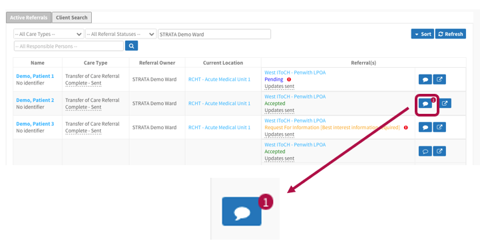
Task: Click the open-referral icon in the fourth row
Action: (x=439, y=151)
